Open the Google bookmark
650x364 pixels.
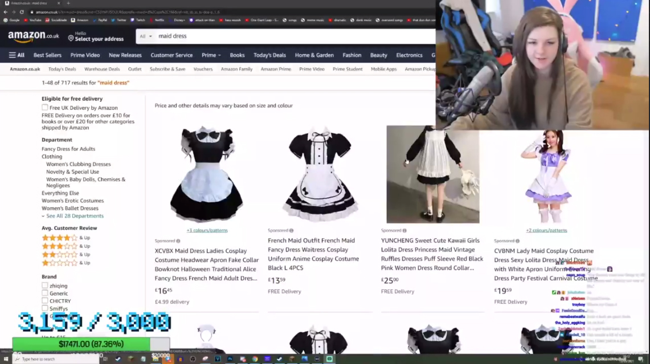(11, 20)
